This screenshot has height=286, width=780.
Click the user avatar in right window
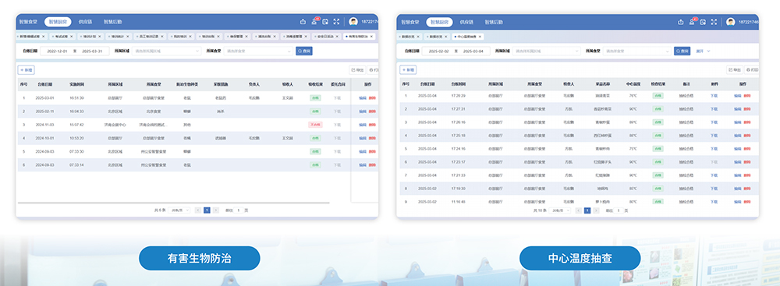(x=731, y=22)
